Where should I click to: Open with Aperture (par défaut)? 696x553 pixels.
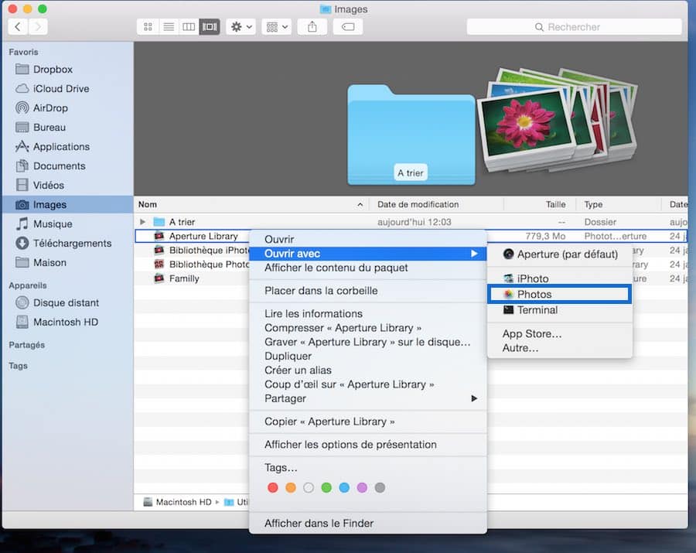(x=560, y=254)
